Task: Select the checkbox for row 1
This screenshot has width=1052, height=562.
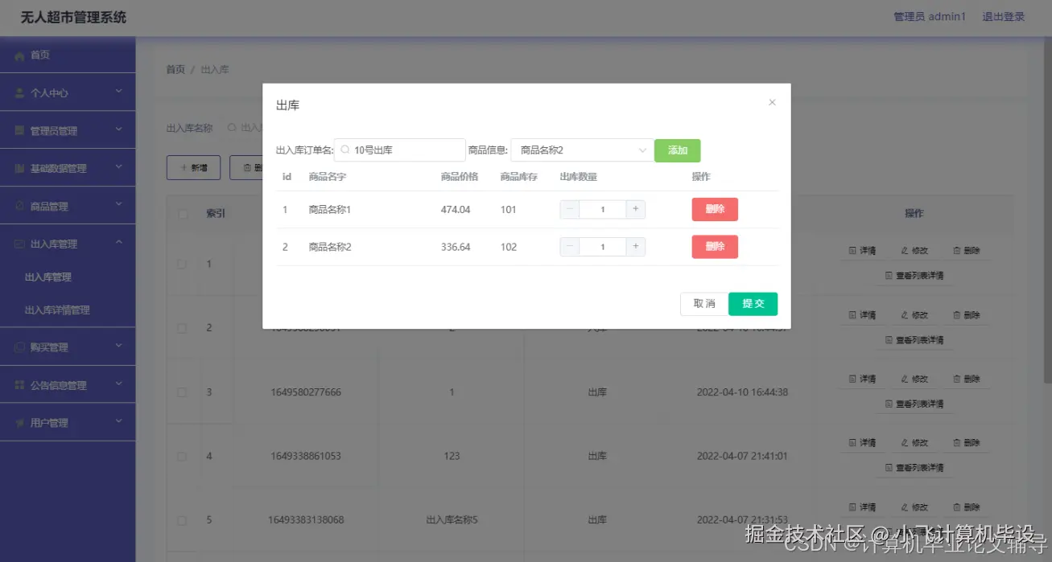Action: click(x=182, y=264)
